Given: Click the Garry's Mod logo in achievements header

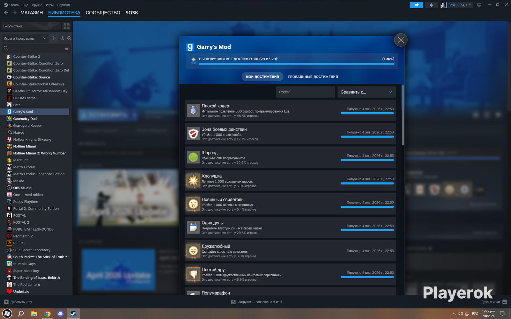Looking at the screenshot, I should [x=190, y=47].
